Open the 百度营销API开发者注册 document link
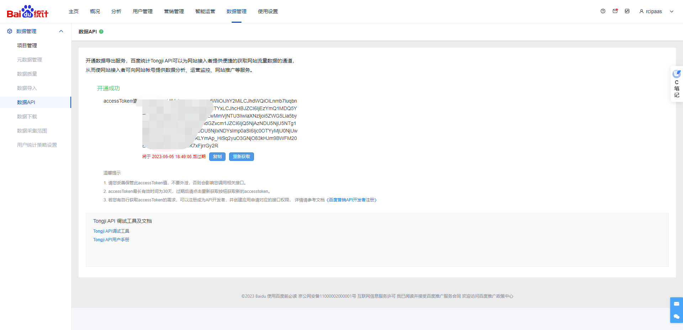The height and width of the screenshot is (330, 683). tap(351, 200)
